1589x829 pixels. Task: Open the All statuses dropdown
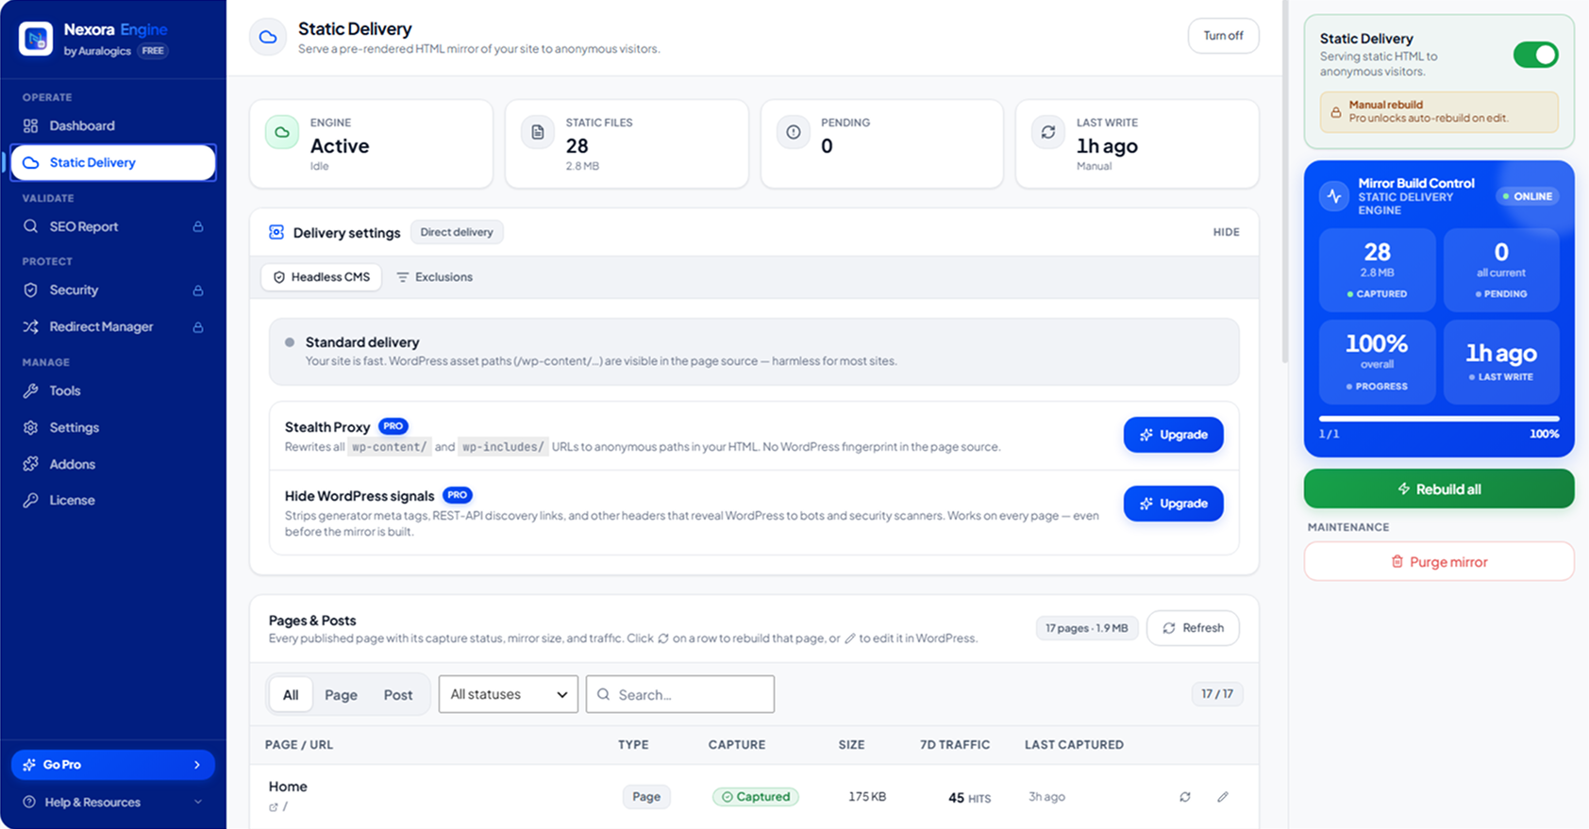pos(509,694)
